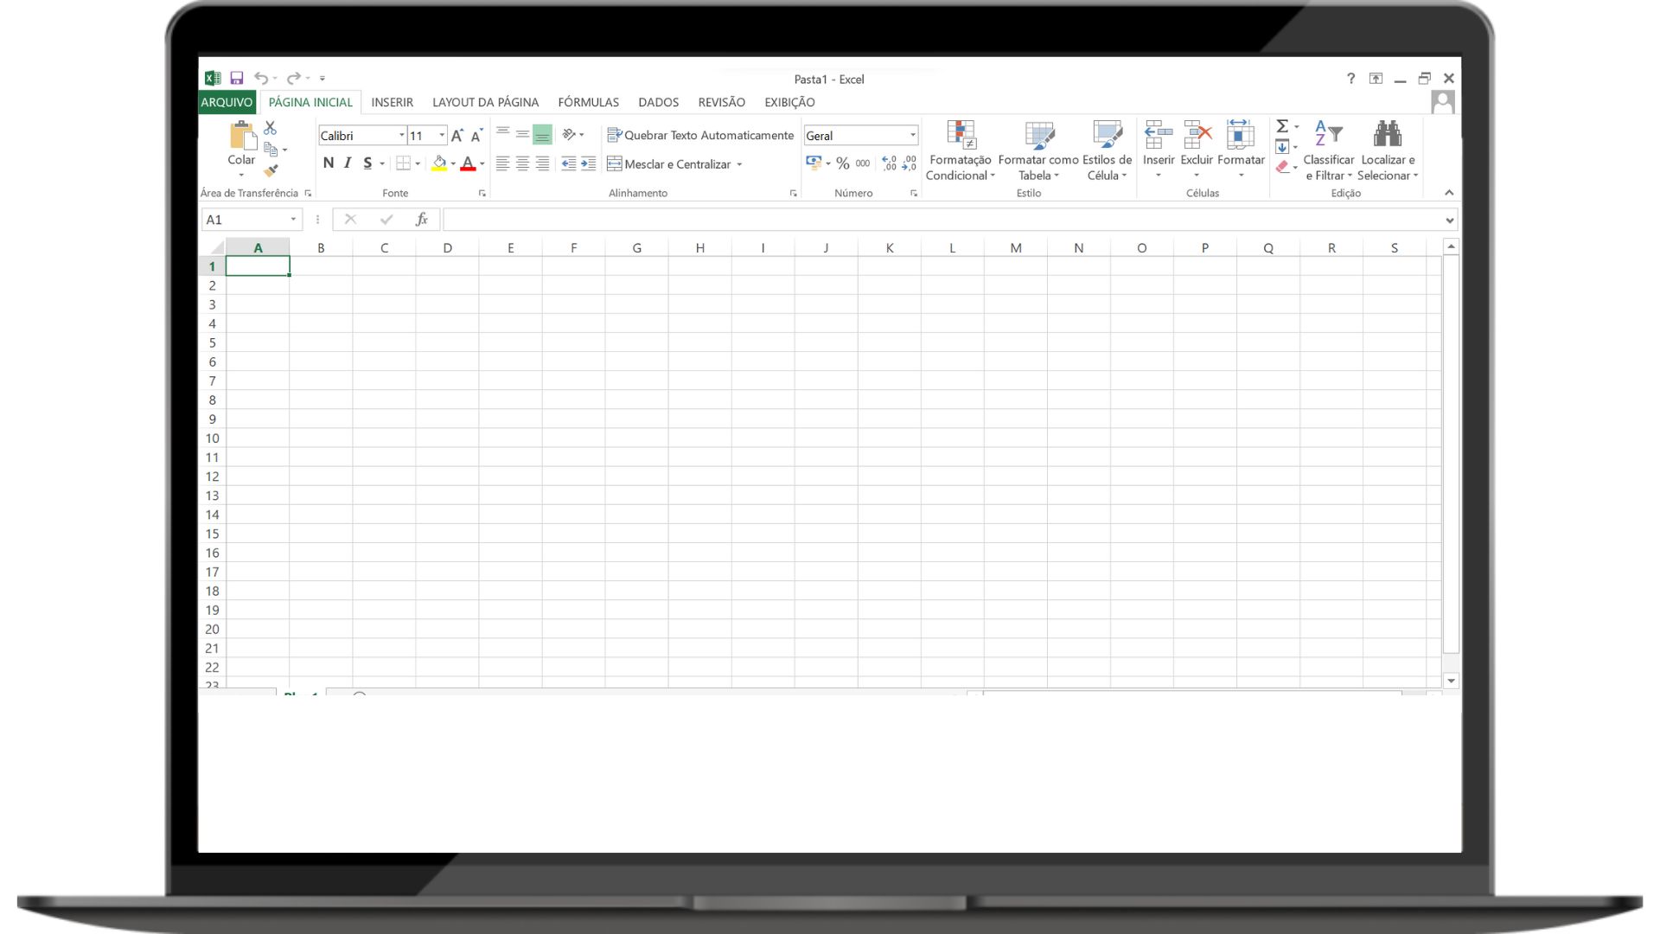Toggle bold formatting (N)

tap(329, 163)
